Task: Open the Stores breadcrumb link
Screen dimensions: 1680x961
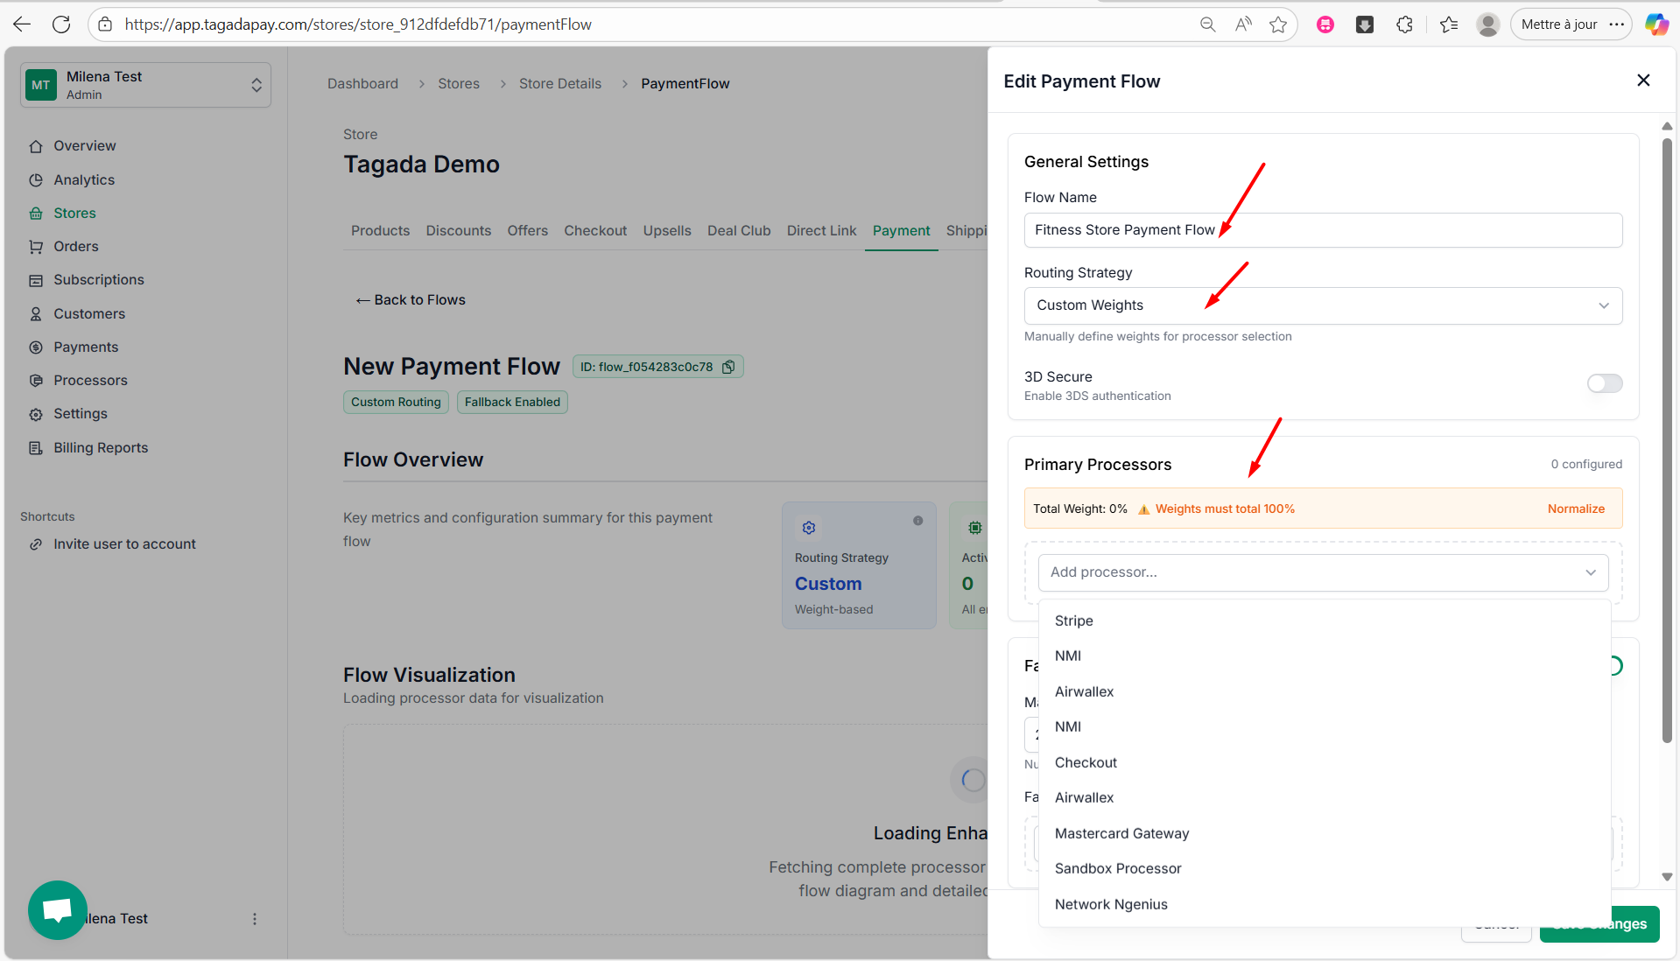Action: [x=459, y=83]
